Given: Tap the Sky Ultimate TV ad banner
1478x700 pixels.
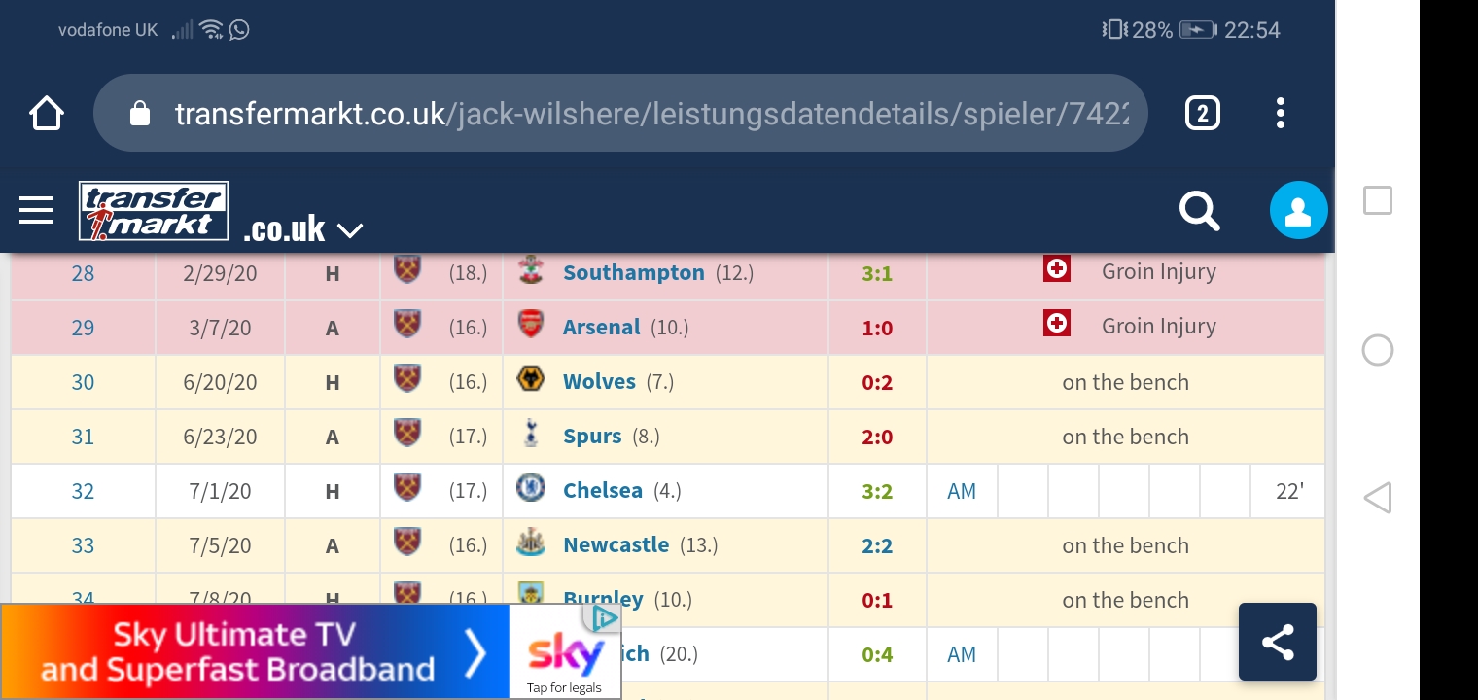Looking at the screenshot, I should point(255,651).
